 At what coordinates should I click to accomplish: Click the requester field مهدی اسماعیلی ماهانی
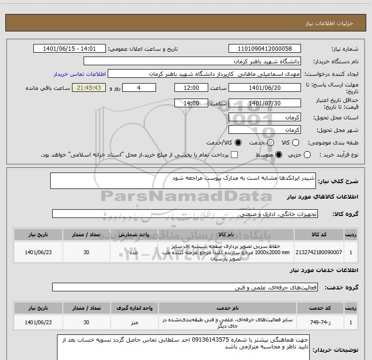click(204, 74)
